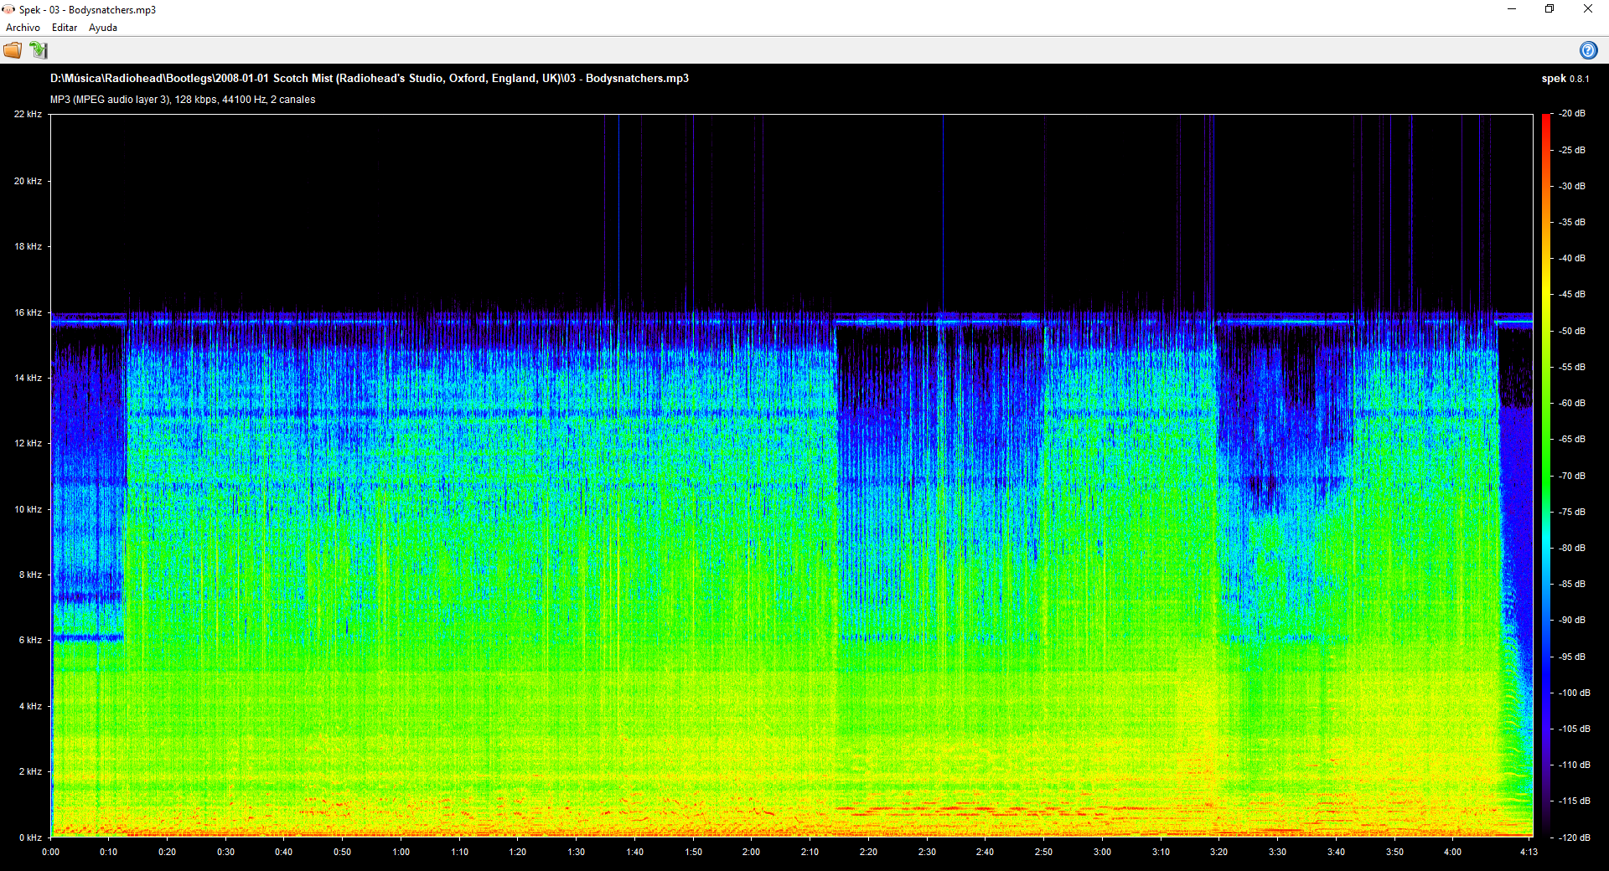Click the 0:00 start time label
The width and height of the screenshot is (1609, 871).
[51, 852]
